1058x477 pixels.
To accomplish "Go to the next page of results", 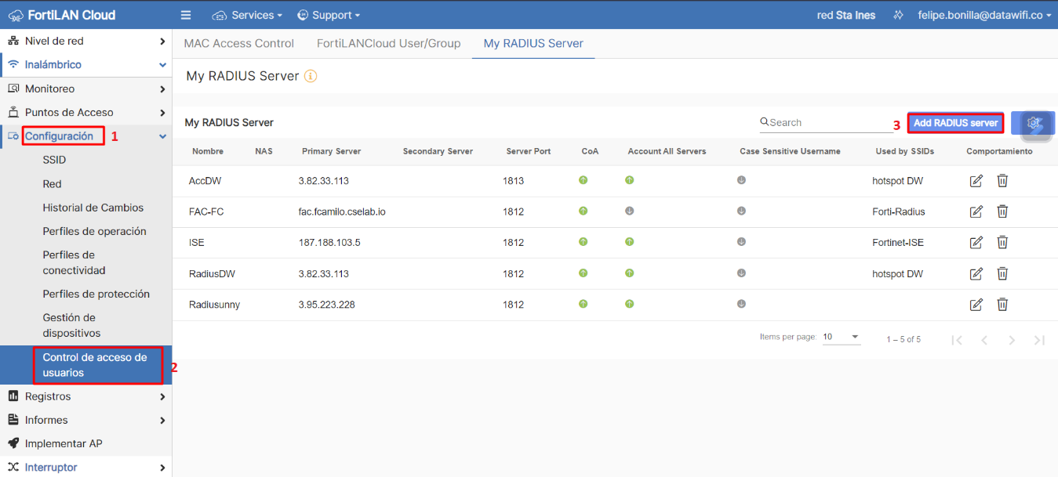I will point(1012,340).
